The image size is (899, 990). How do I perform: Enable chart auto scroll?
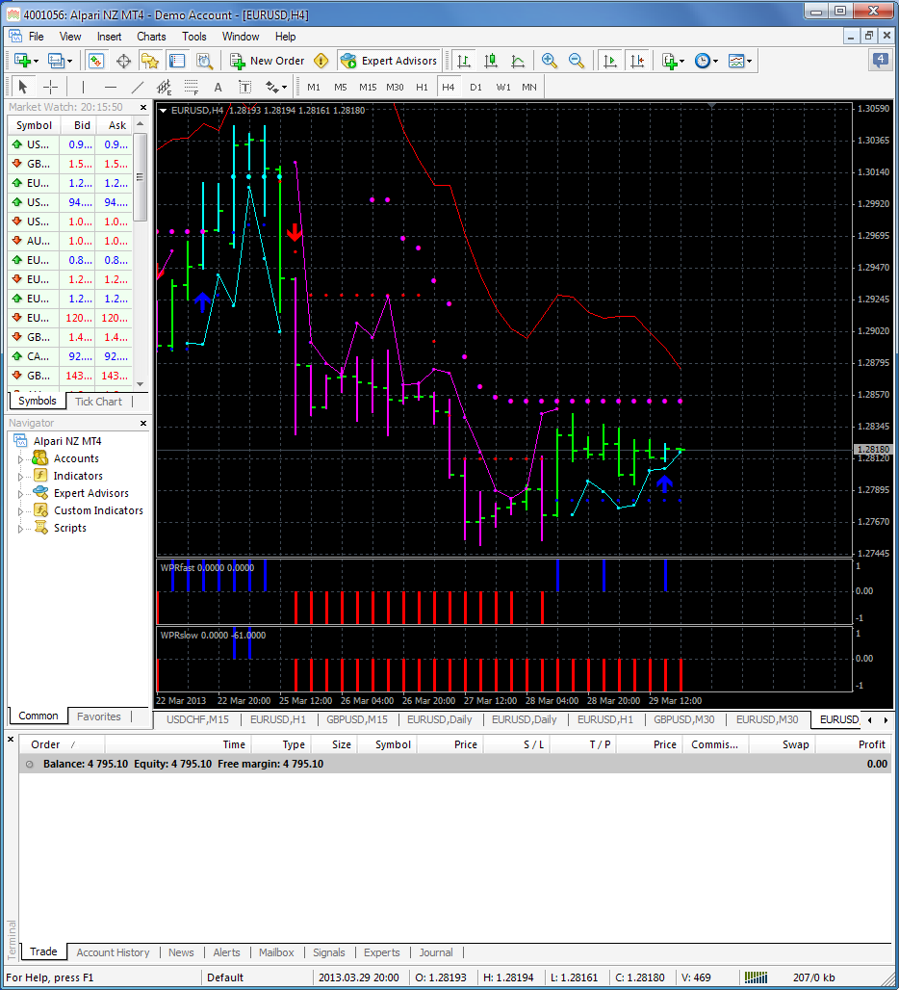point(610,60)
